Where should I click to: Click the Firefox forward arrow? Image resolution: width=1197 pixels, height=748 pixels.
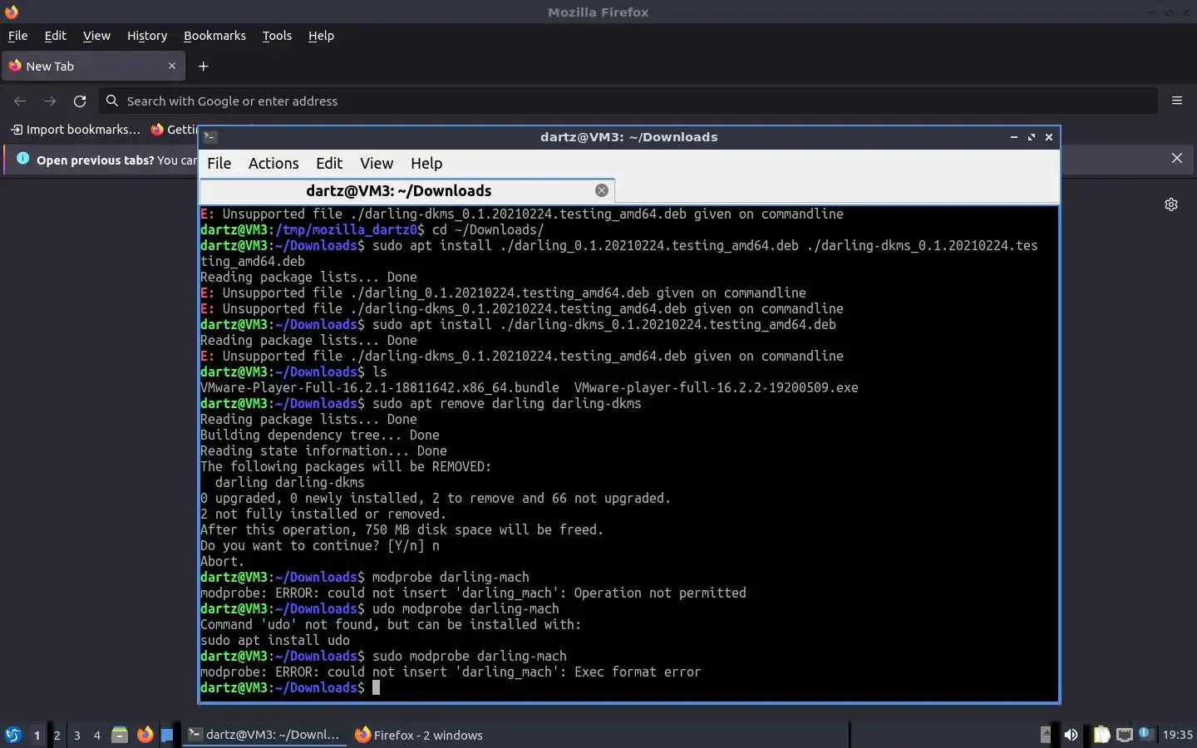(50, 101)
